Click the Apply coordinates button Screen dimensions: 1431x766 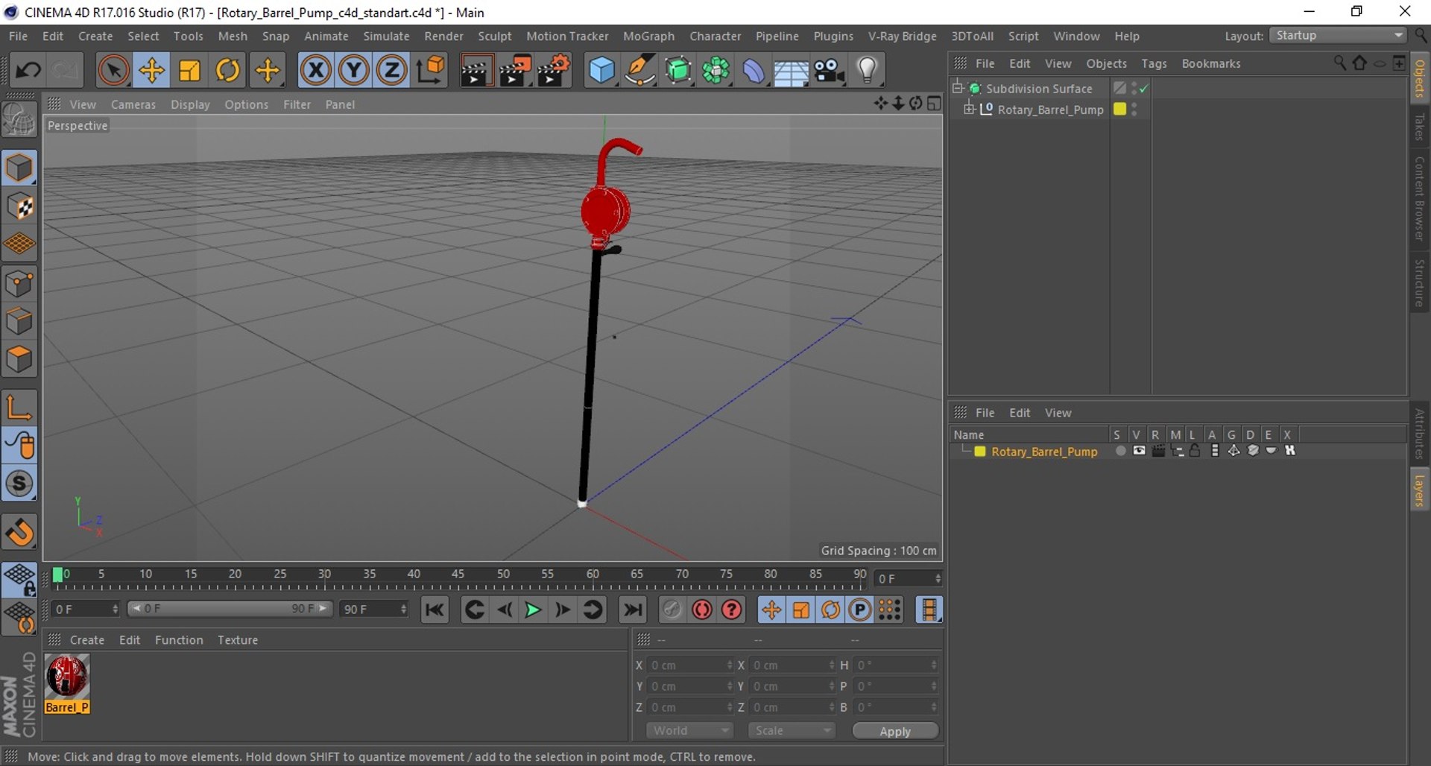(x=895, y=731)
